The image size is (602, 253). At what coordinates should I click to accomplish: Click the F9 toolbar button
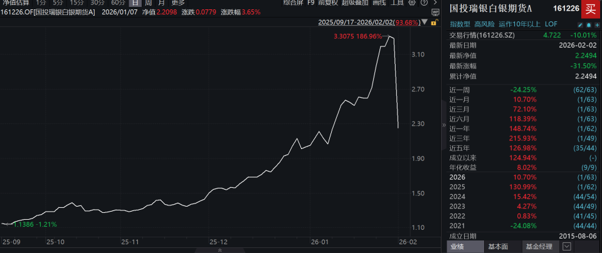(310, 3)
